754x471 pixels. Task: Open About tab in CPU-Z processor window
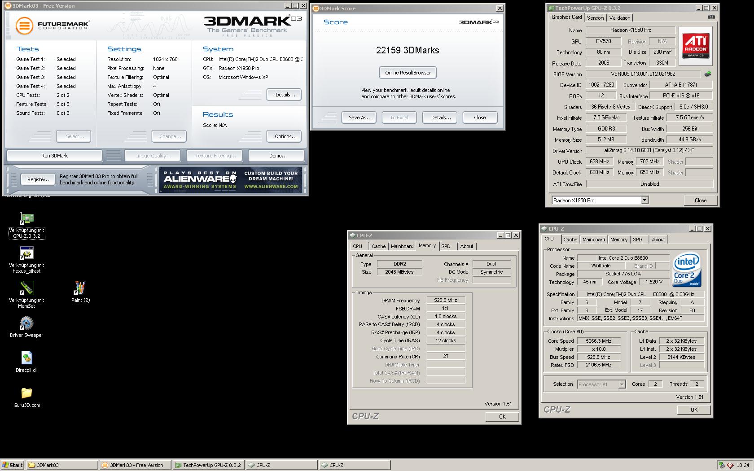click(x=658, y=240)
